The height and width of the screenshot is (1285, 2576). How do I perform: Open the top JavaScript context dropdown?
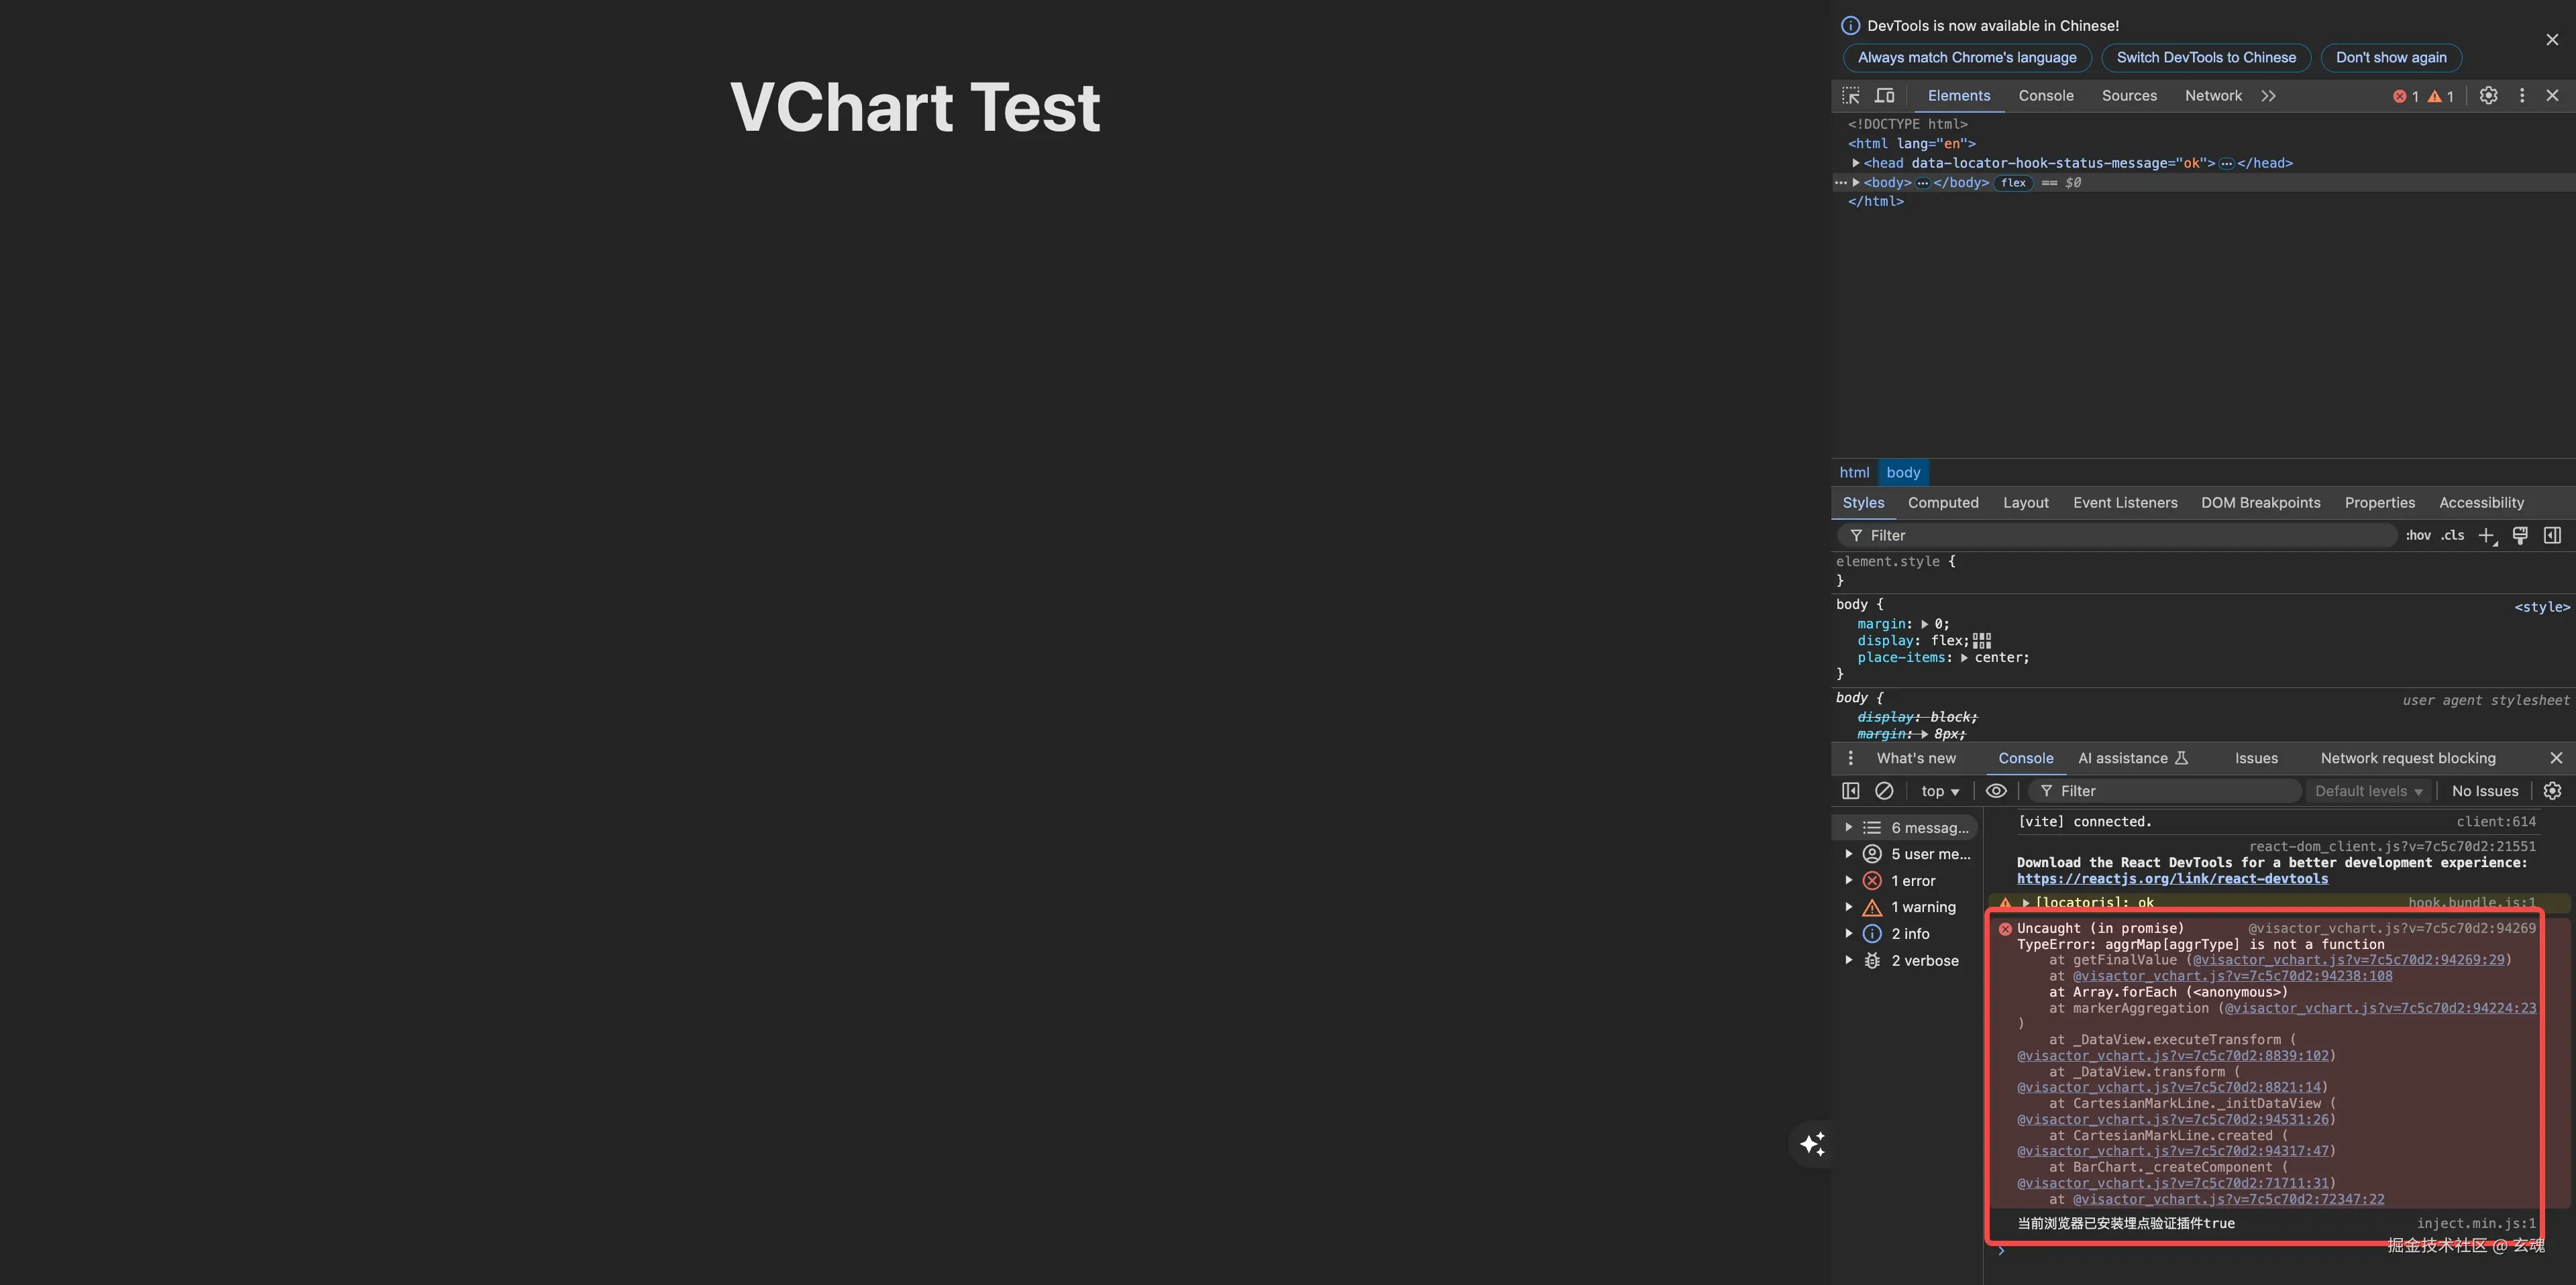(x=1940, y=791)
